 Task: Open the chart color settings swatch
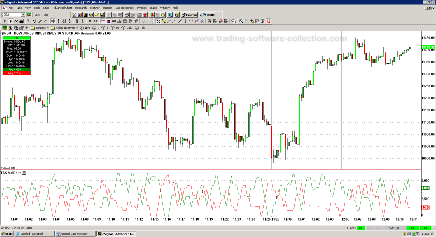click(x=108, y=21)
